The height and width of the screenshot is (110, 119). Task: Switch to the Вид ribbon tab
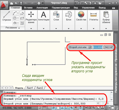click(76, 8)
